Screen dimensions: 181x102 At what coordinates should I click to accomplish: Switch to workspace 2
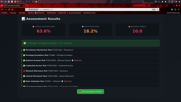[26, 2]
